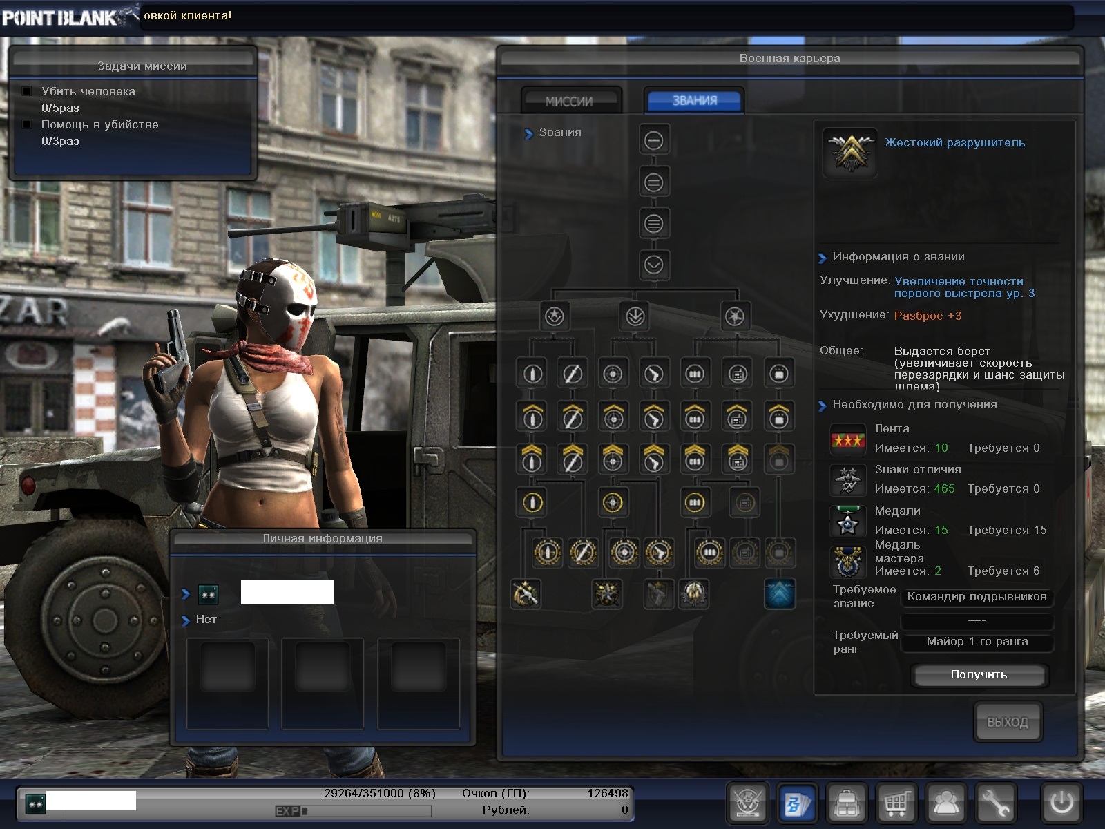Expand the 'Звания' arrow in tree panel

[528, 133]
